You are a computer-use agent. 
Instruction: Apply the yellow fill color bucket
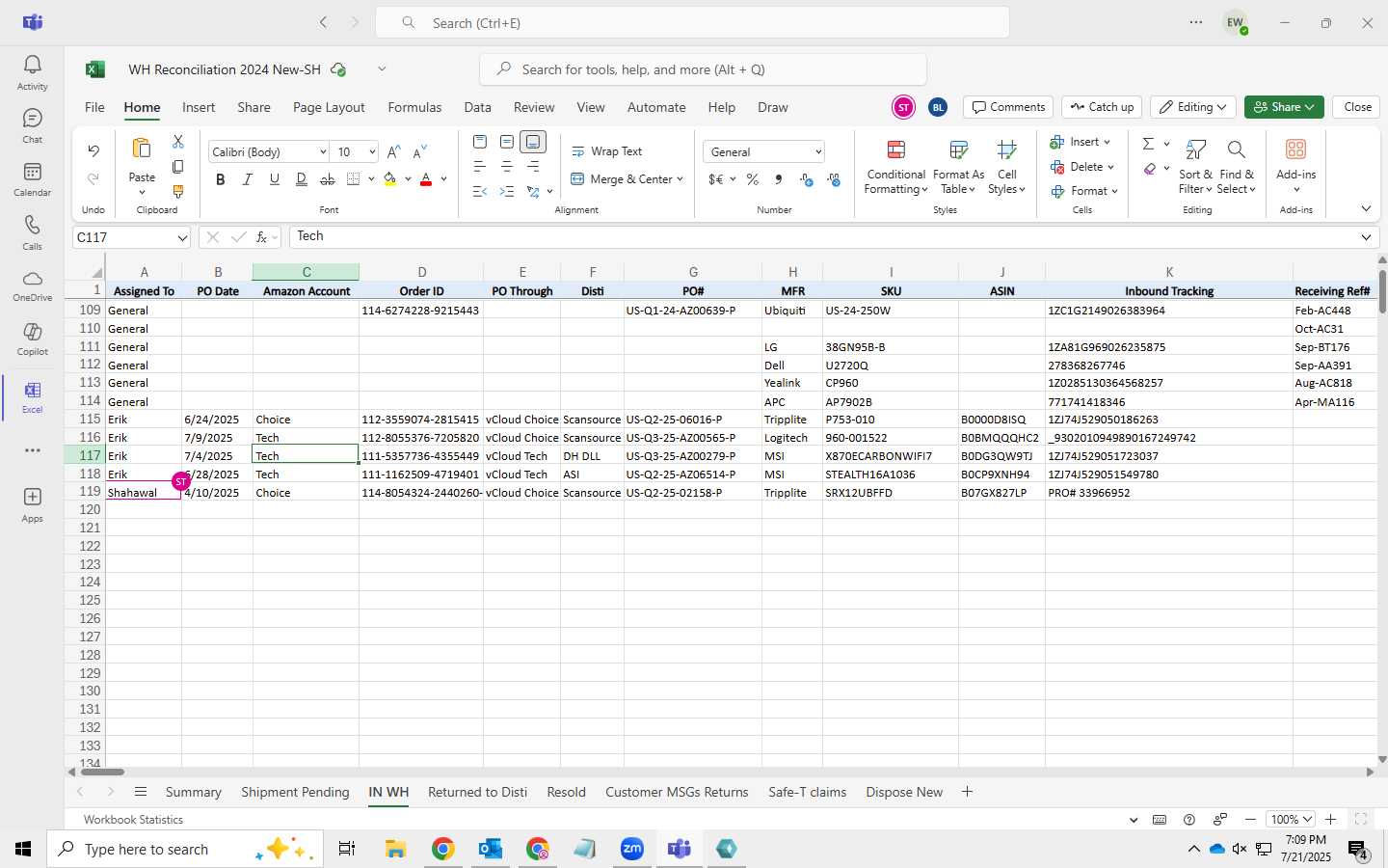click(390, 179)
